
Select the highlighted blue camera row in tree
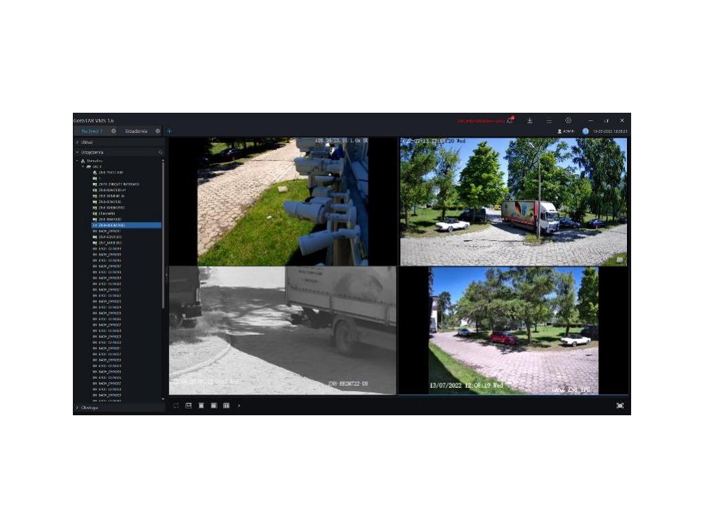pos(126,225)
